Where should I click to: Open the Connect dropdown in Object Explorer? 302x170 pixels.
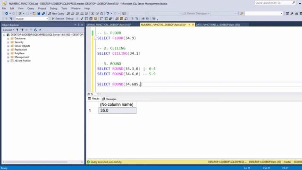[8, 30]
